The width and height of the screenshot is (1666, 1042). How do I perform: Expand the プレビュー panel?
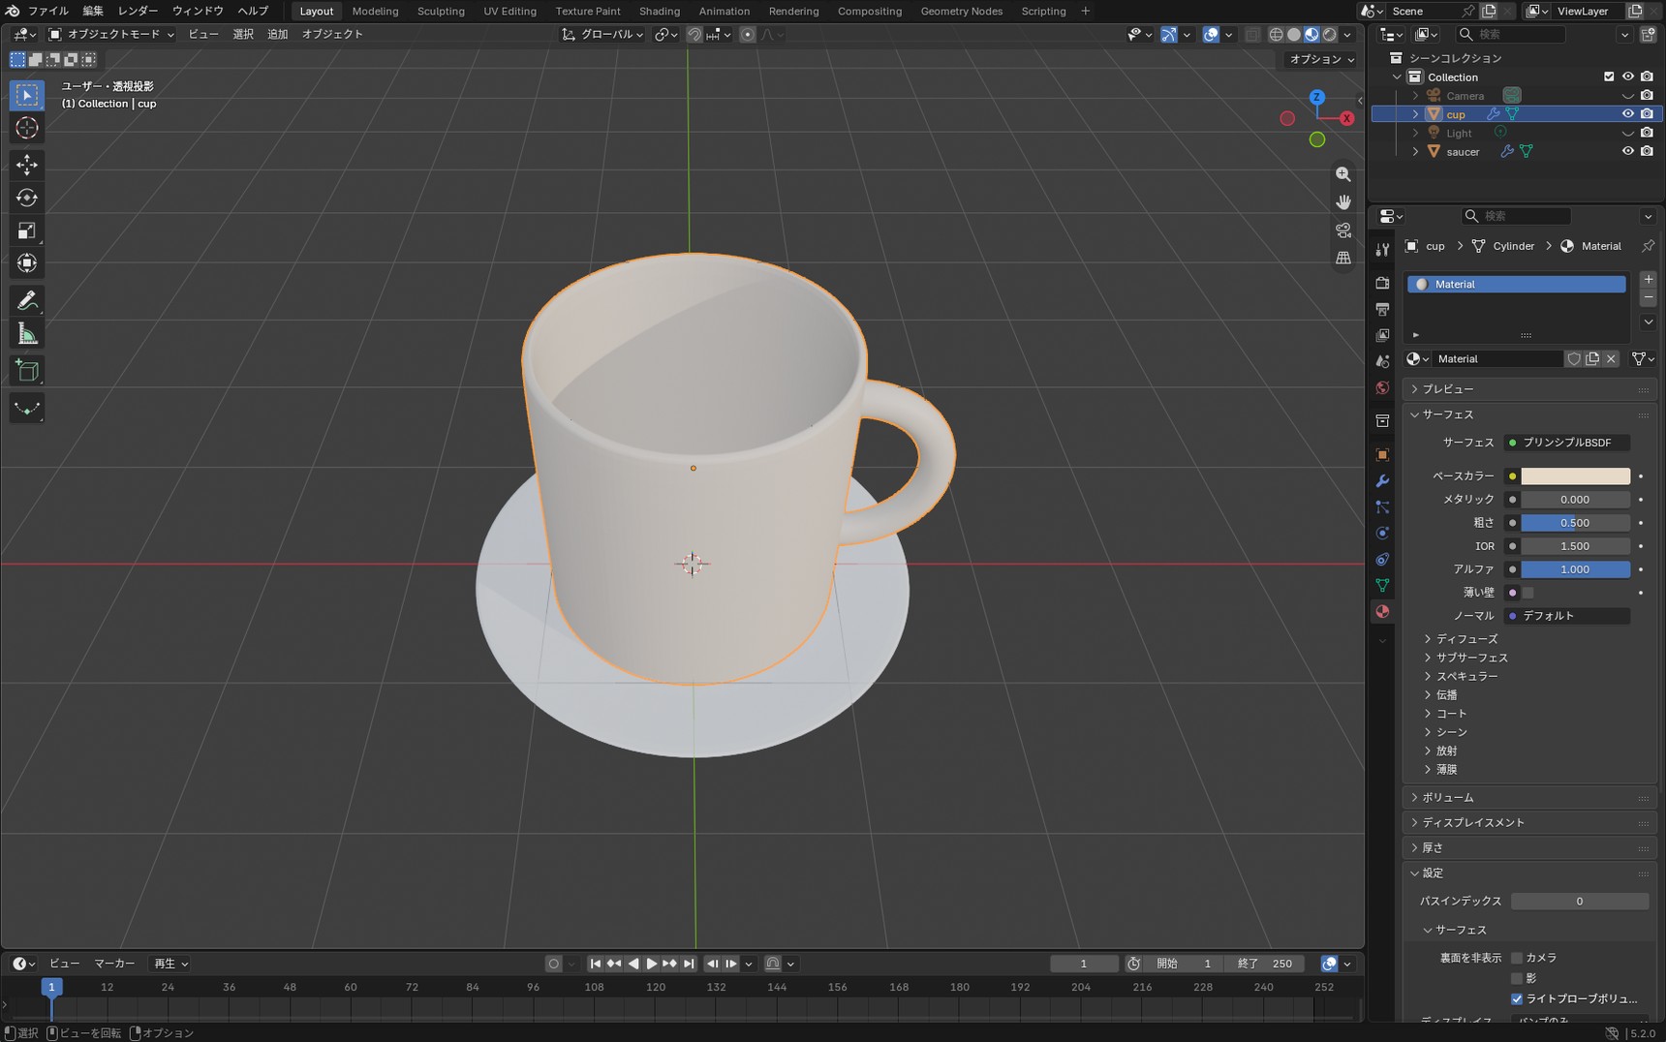tap(1528, 388)
